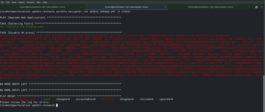Screen dimensions: 265x112
Task: Close the active middle terminal tab
Action: tap(166, 7)
